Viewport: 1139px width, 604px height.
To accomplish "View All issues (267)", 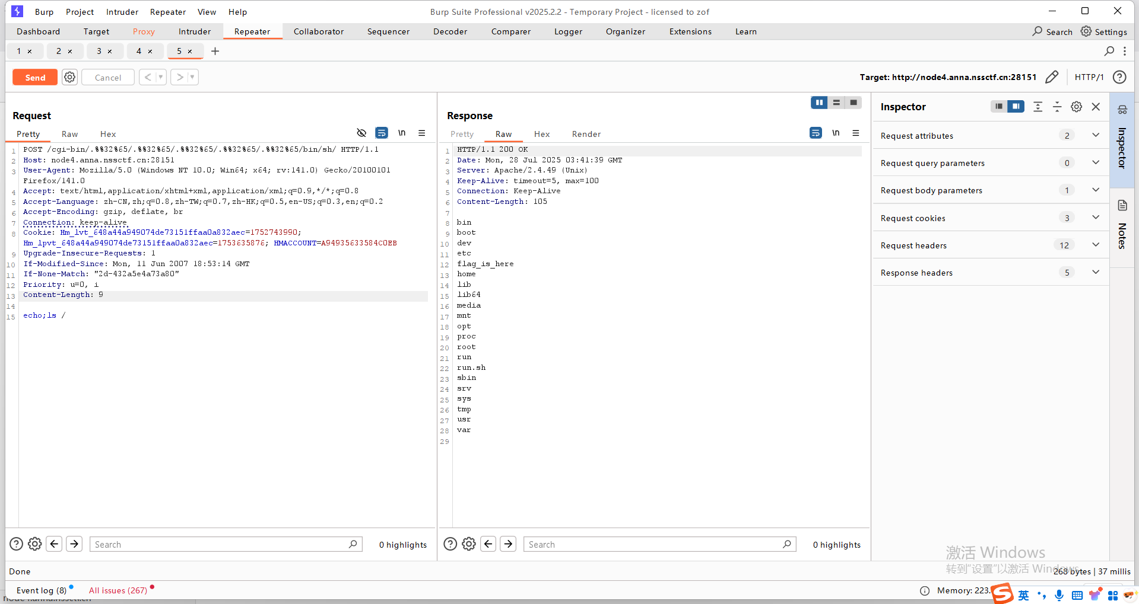I will pyautogui.click(x=118, y=590).
